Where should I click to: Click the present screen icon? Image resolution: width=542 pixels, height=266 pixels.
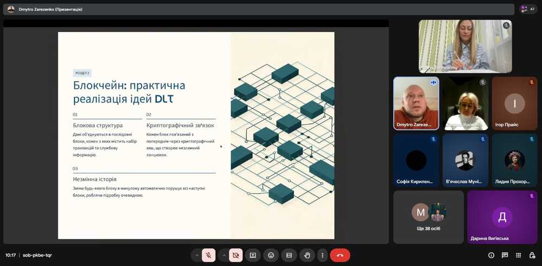point(252,255)
